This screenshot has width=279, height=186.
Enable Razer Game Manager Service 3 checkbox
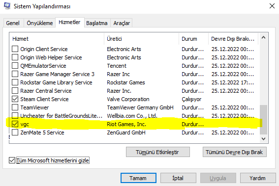coord(15,74)
